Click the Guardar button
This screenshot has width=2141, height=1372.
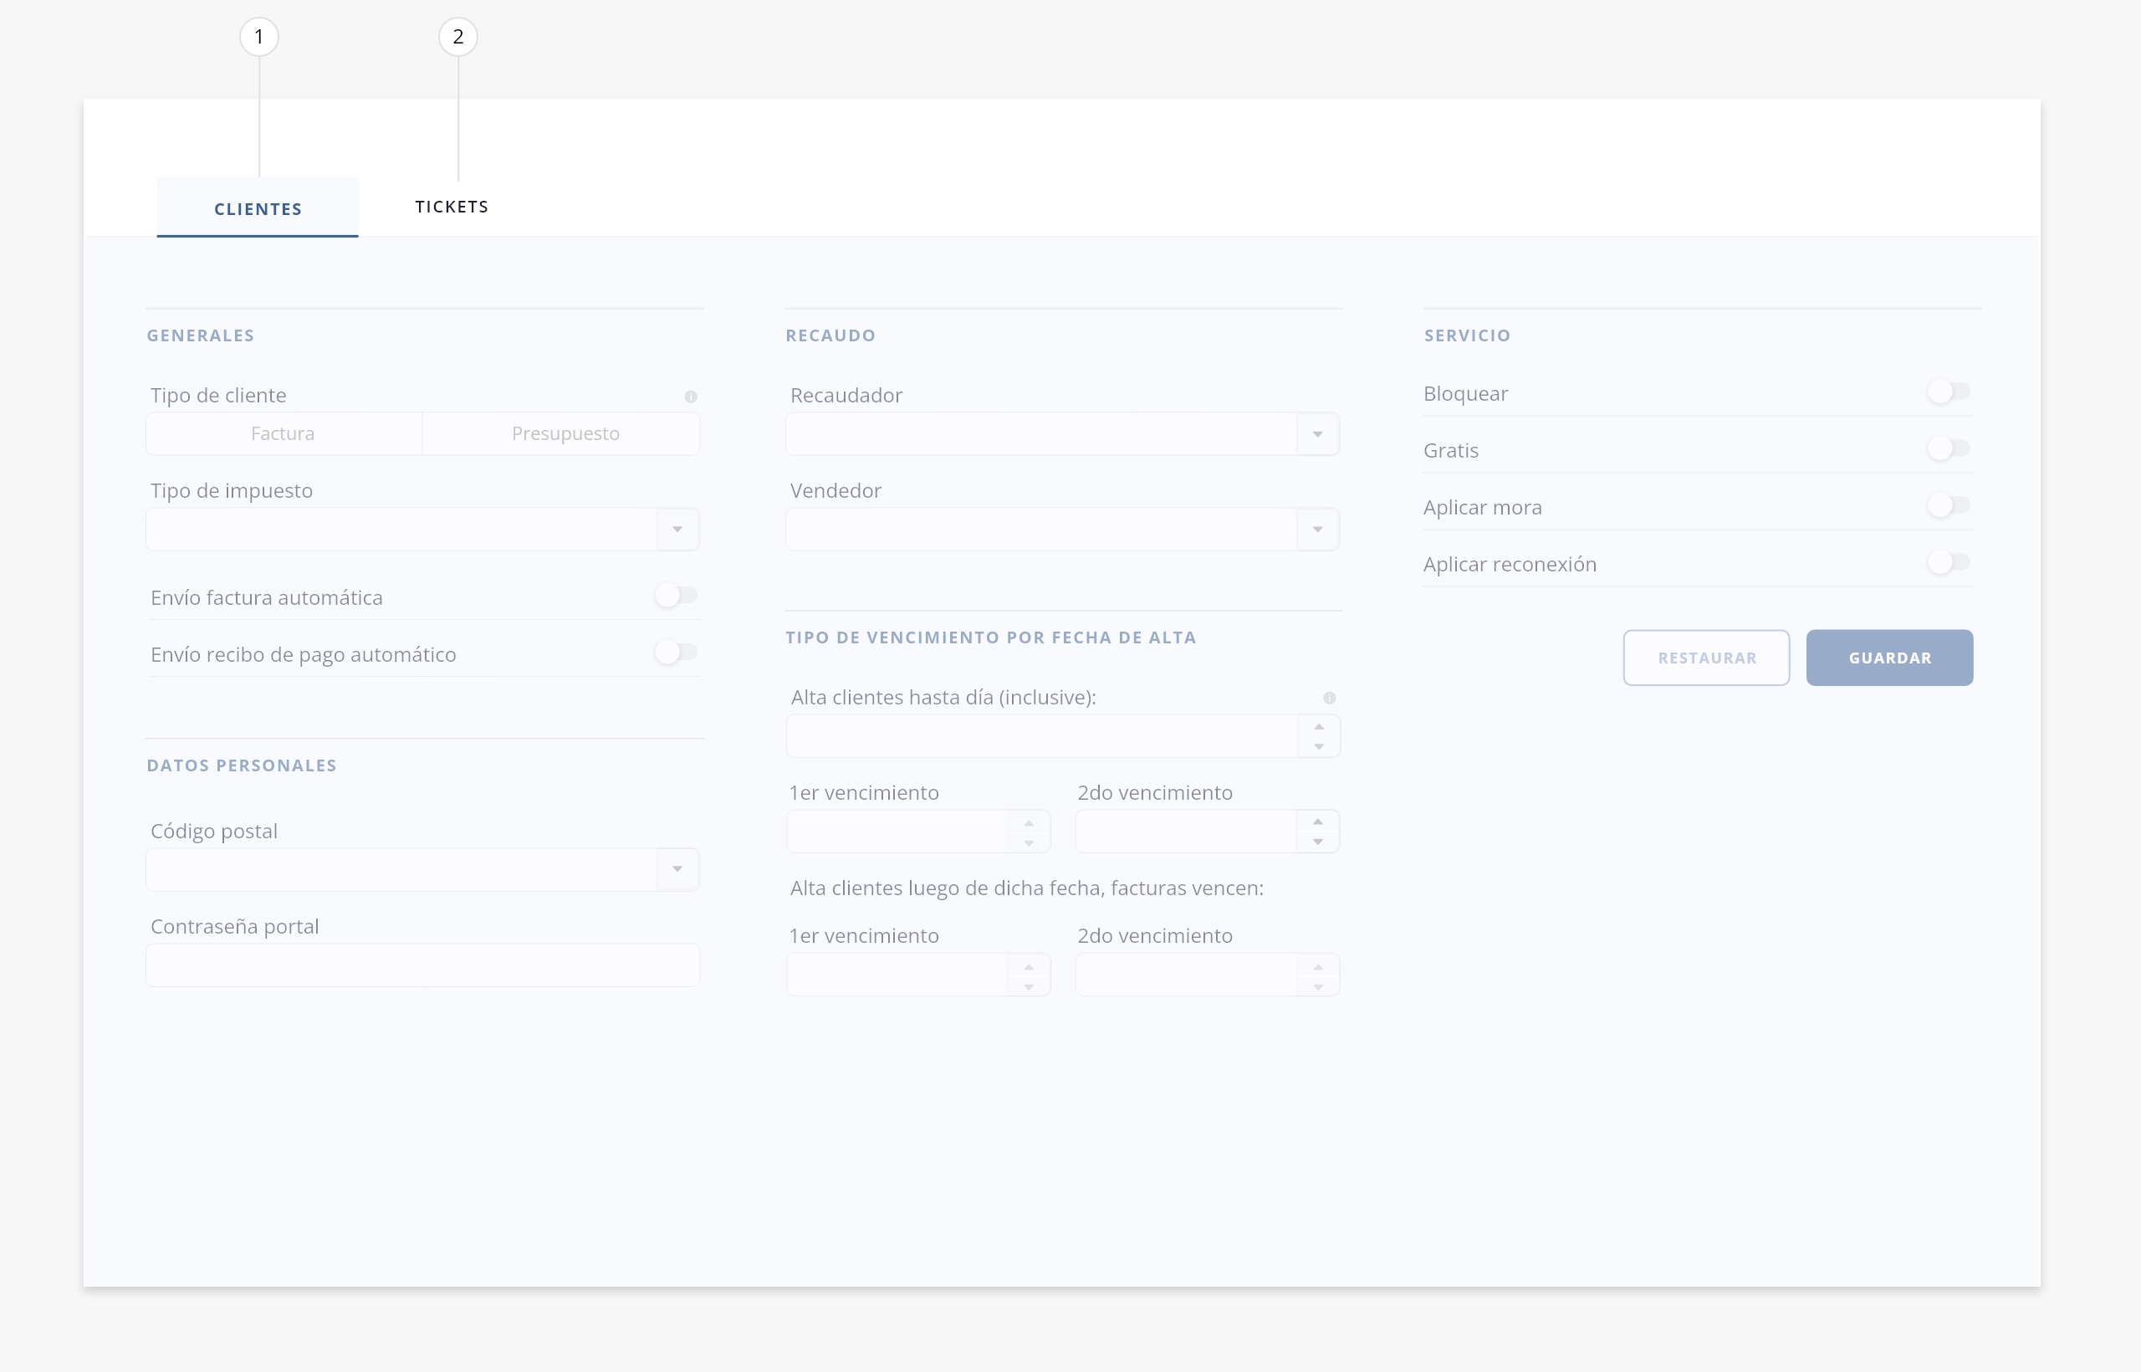1889,658
